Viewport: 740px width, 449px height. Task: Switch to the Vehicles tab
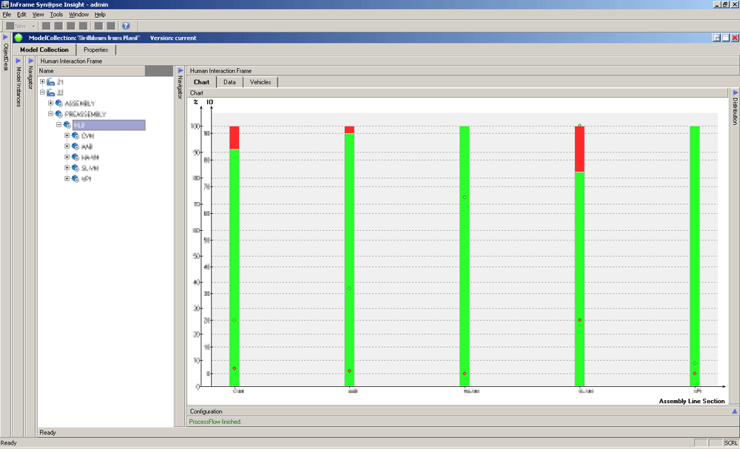click(x=260, y=82)
